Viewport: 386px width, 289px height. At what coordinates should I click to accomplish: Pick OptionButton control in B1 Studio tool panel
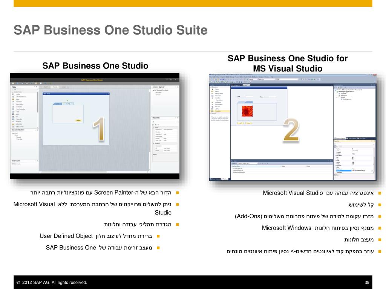click(19, 104)
